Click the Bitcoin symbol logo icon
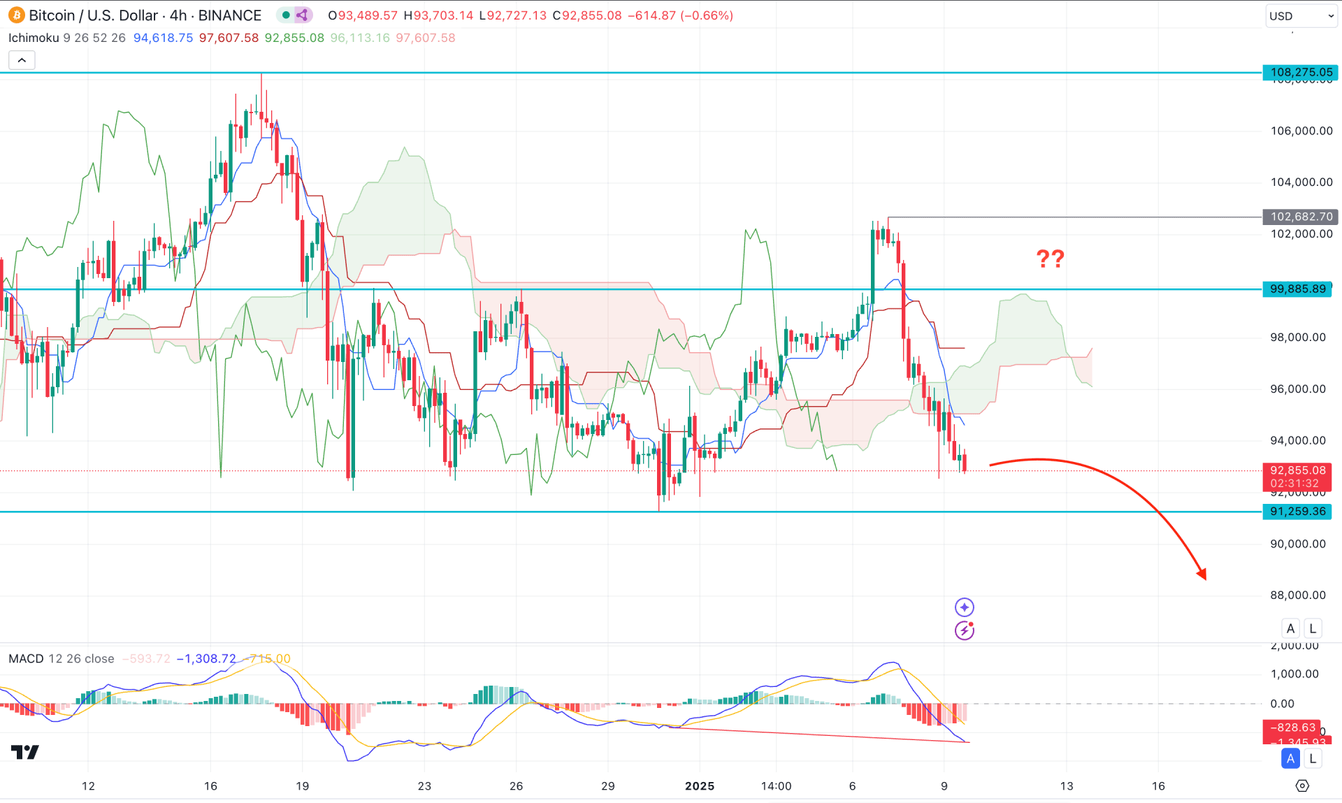This screenshot has height=803, width=1342. pyautogui.click(x=16, y=15)
